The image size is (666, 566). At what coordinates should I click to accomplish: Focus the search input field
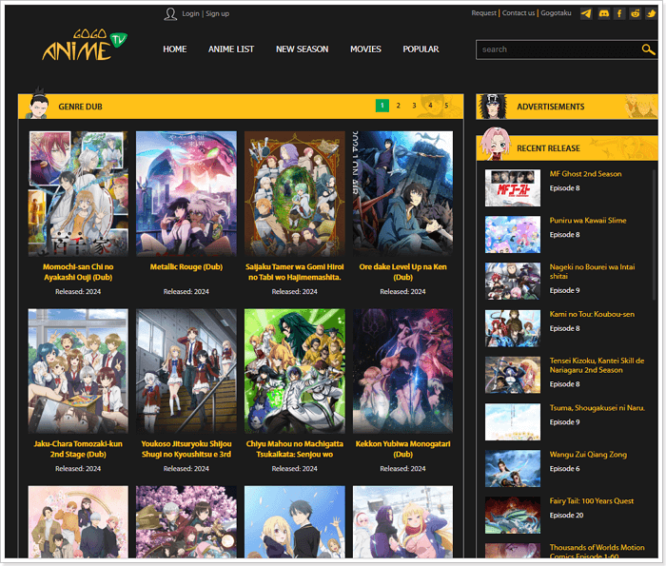click(x=558, y=49)
